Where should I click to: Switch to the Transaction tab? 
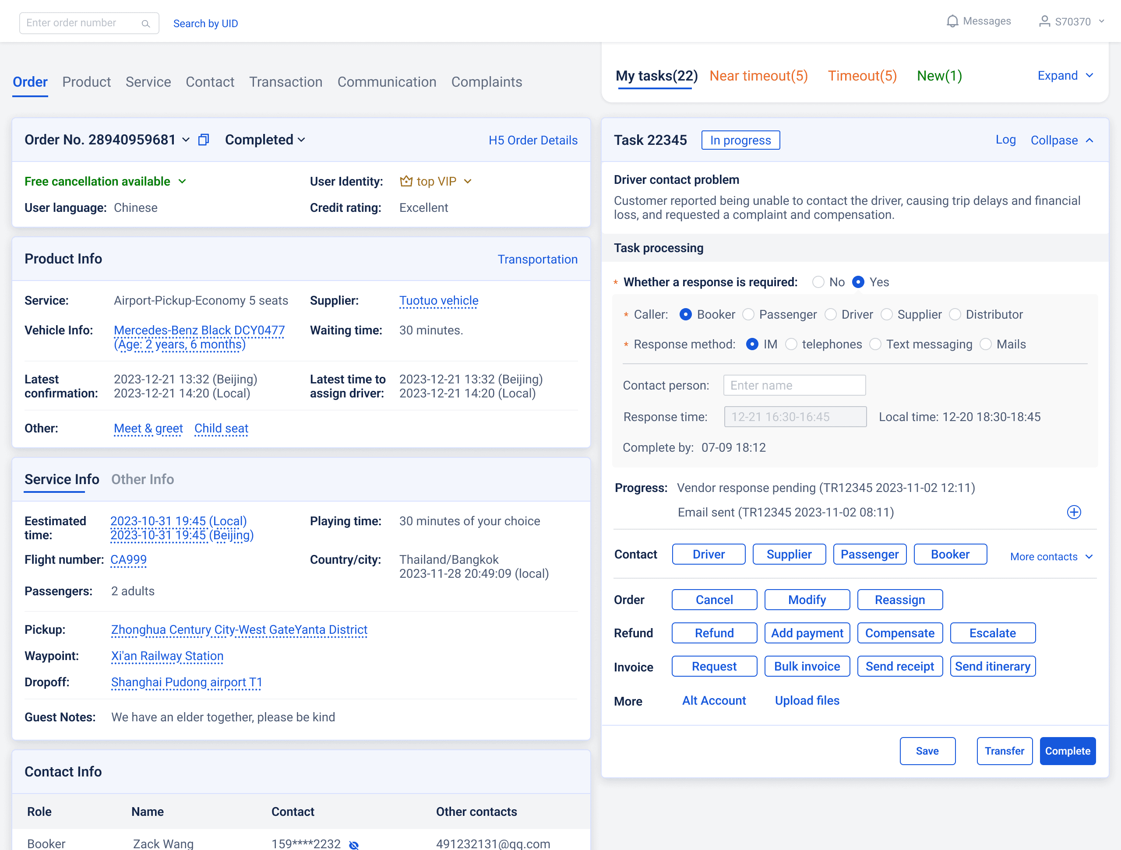pos(286,82)
